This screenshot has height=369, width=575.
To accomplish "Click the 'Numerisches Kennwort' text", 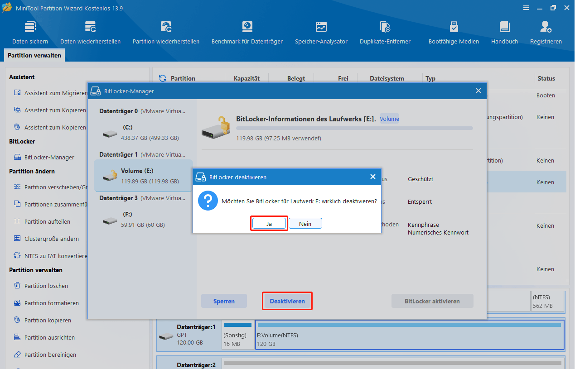I will click(438, 232).
